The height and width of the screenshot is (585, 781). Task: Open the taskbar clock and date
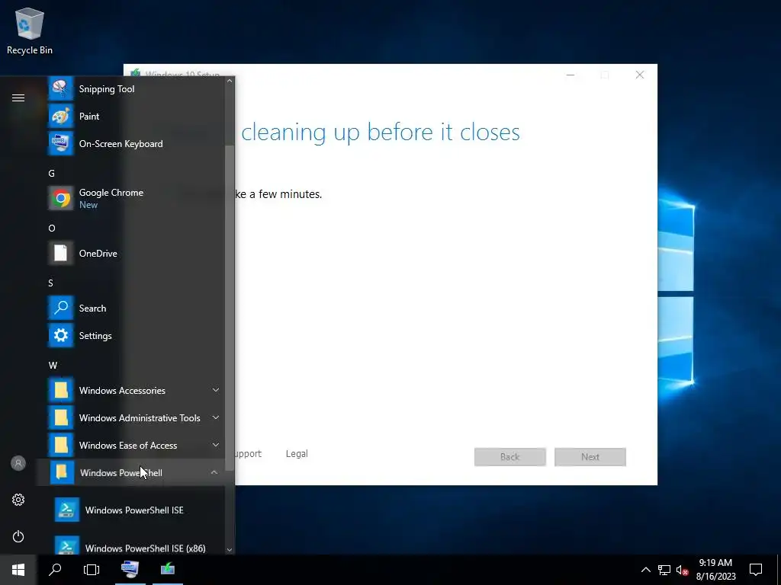coord(715,570)
